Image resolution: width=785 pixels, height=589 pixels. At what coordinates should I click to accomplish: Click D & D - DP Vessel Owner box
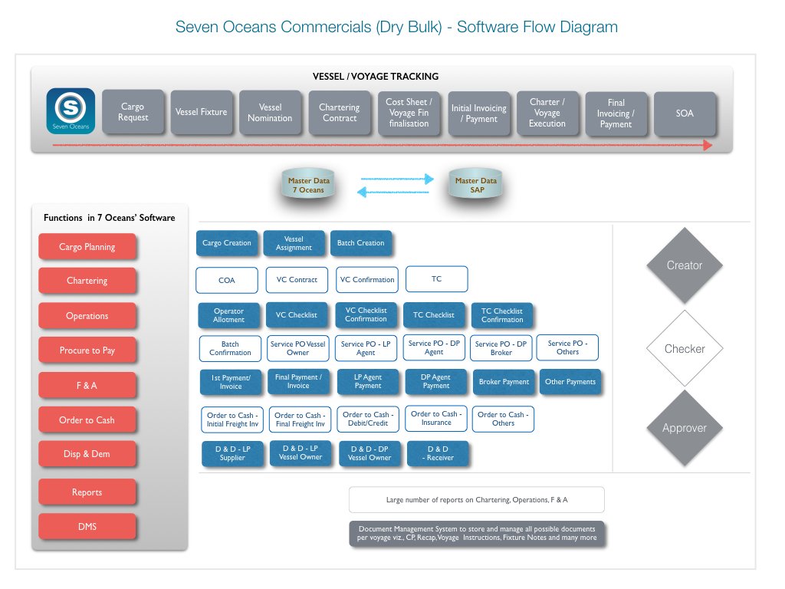[x=370, y=453]
